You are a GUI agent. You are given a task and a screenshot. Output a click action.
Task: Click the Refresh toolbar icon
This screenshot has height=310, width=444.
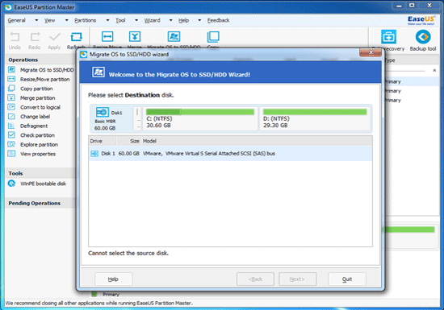(76, 37)
